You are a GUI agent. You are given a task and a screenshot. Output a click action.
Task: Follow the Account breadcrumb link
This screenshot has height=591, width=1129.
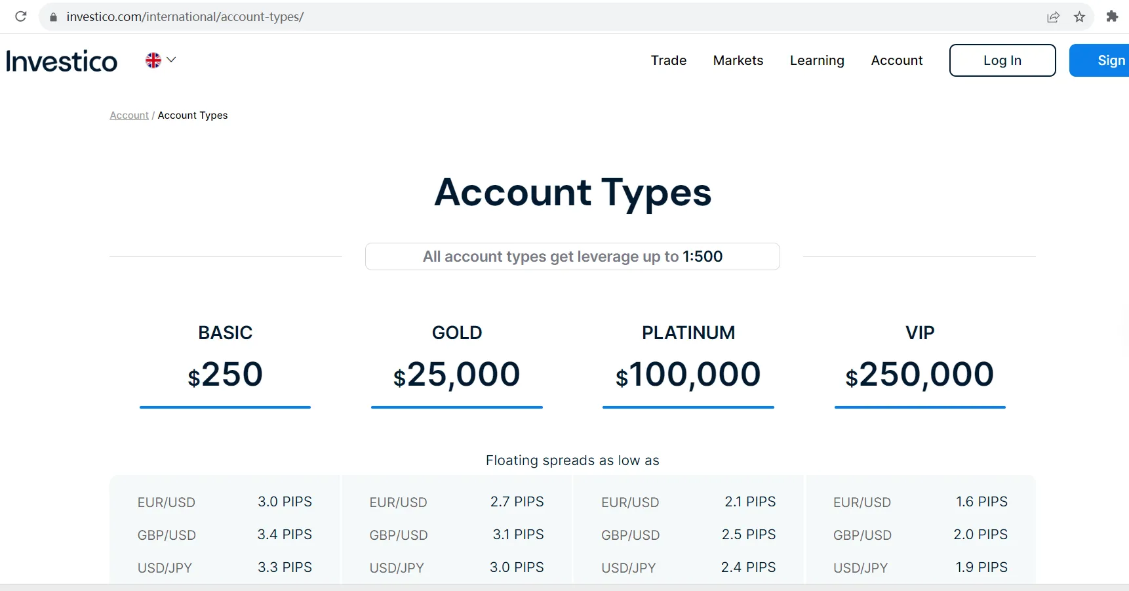[129, 115]
